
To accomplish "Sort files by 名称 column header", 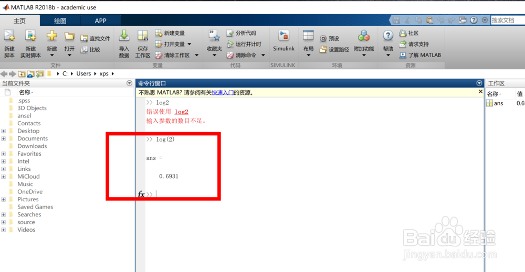I will click(25, 92).
